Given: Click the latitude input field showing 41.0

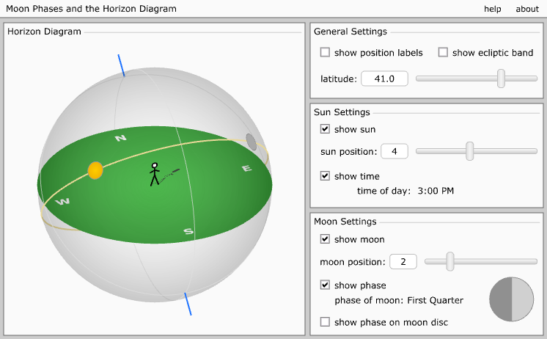Looking at the screenshot, I should coord(384,79).
